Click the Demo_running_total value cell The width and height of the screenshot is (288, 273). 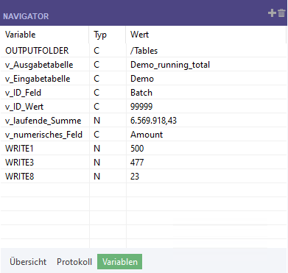point(206,65)
